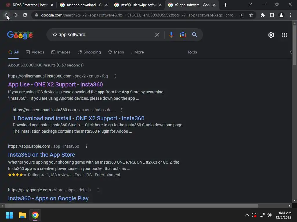Screen dimensions: 297x222
Task: Open Insta360 - Apps on Google Play link
Action: pos(48,198)
